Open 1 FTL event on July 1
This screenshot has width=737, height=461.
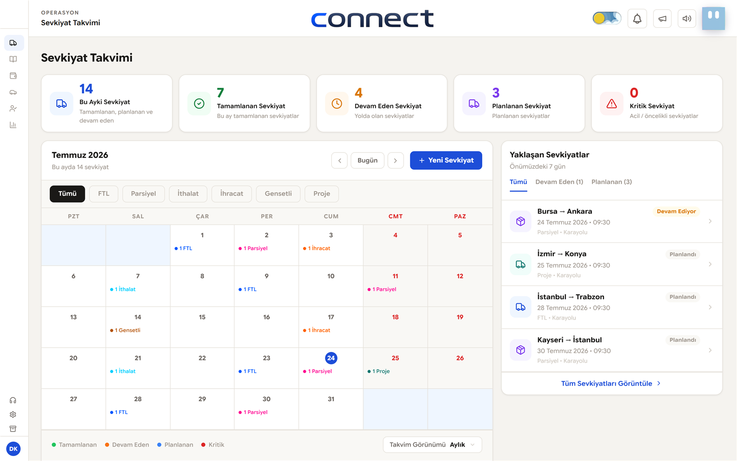(x=183, y=248)
